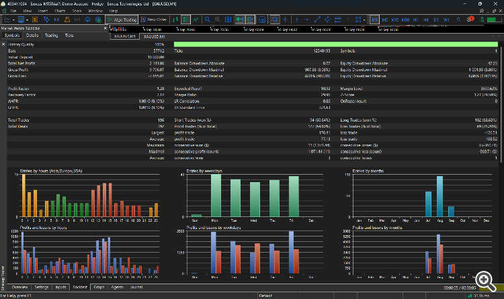The width and height of the screenshot is (504, 299).
Task: Select the text label T tool
Action: coord(348,19)
